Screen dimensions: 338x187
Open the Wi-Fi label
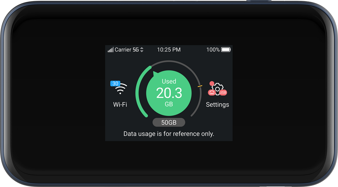120,105
